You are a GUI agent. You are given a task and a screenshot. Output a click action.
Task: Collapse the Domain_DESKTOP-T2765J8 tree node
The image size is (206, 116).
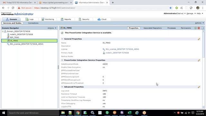point(3,32)
